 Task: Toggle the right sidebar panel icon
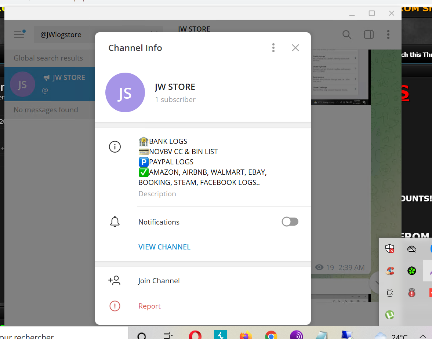coord(369,34)
